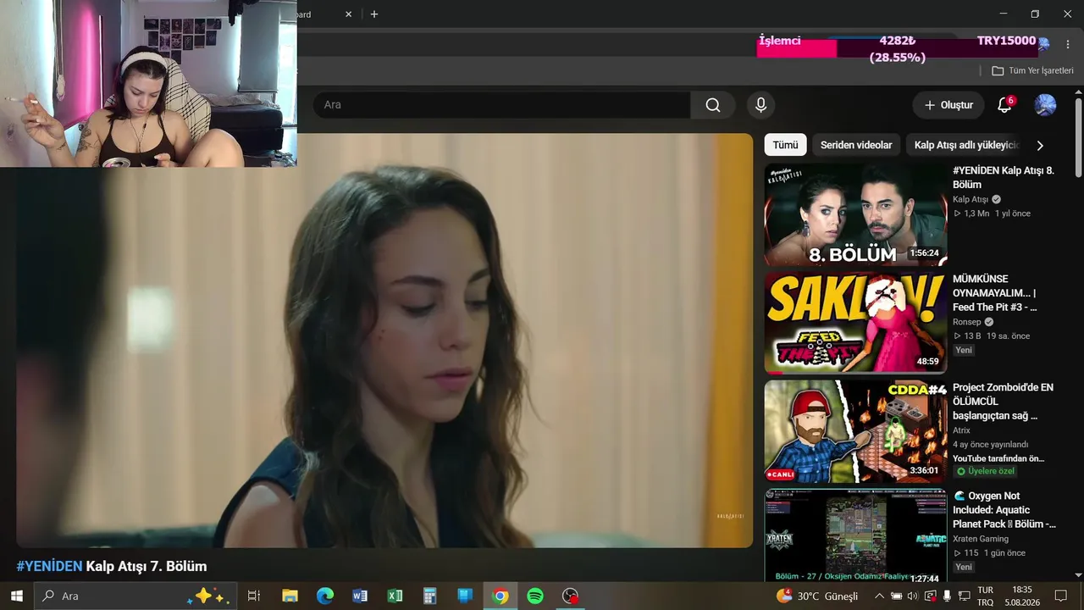Show hidden system tray icons
The width and height of the screenshot is (1084, 610).
tap(878, 596)
